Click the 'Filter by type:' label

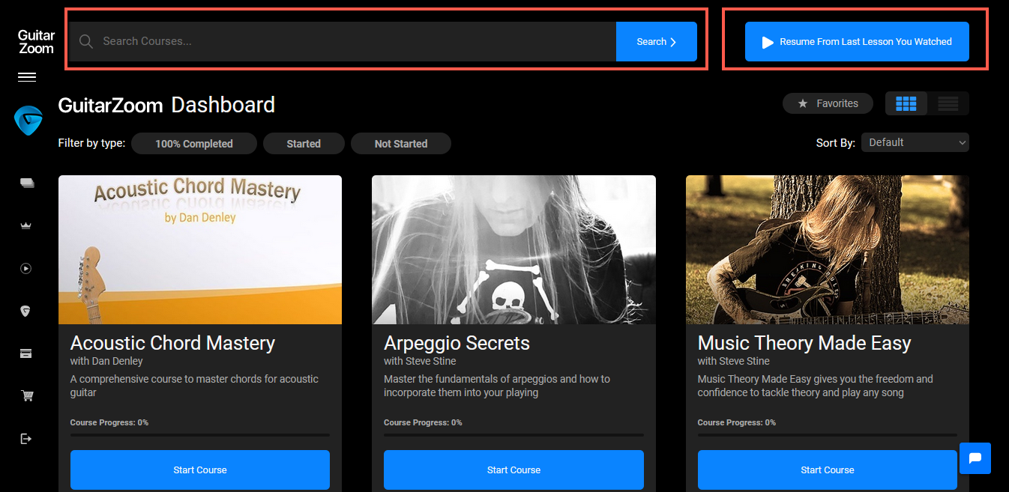click(91, 143)
